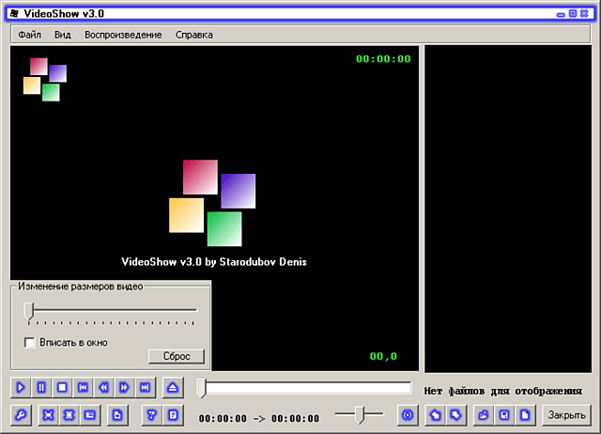
Task: Click the fullscreen expand icon
Action: coord(49,414)
